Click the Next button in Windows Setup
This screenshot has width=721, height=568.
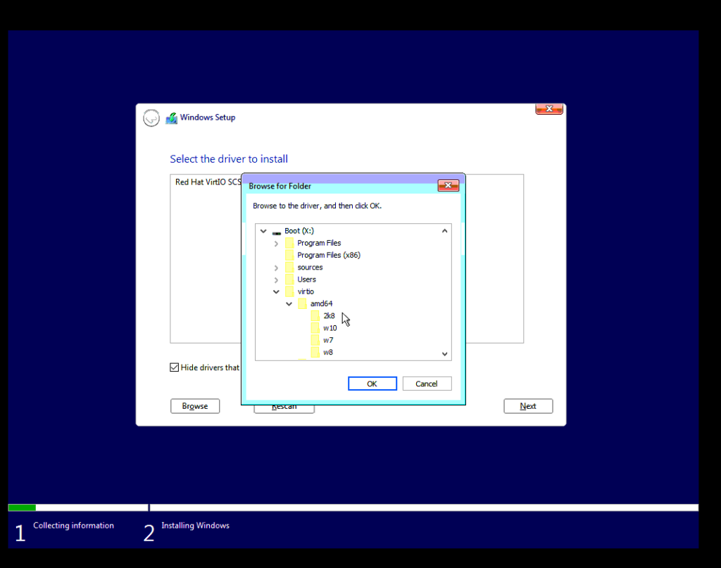pyautogui.click(x=528, y=406)
